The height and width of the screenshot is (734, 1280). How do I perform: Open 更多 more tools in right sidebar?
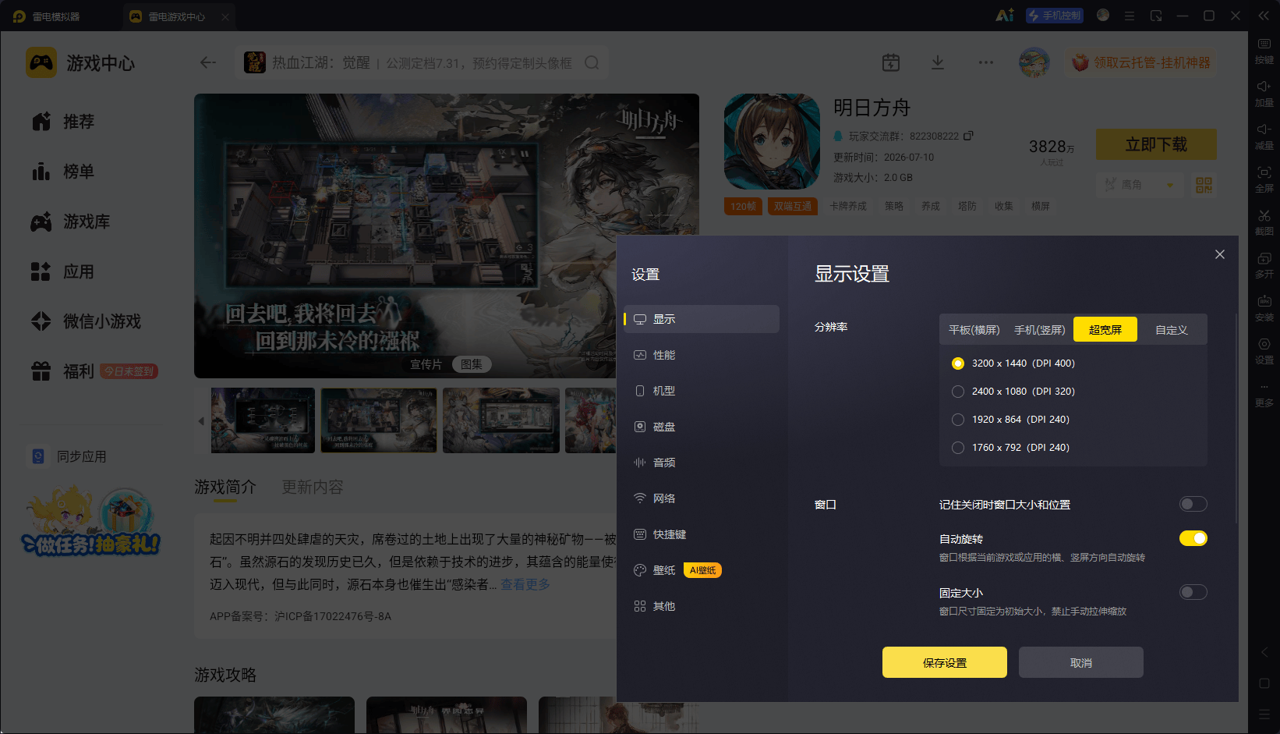(1264, 394)
